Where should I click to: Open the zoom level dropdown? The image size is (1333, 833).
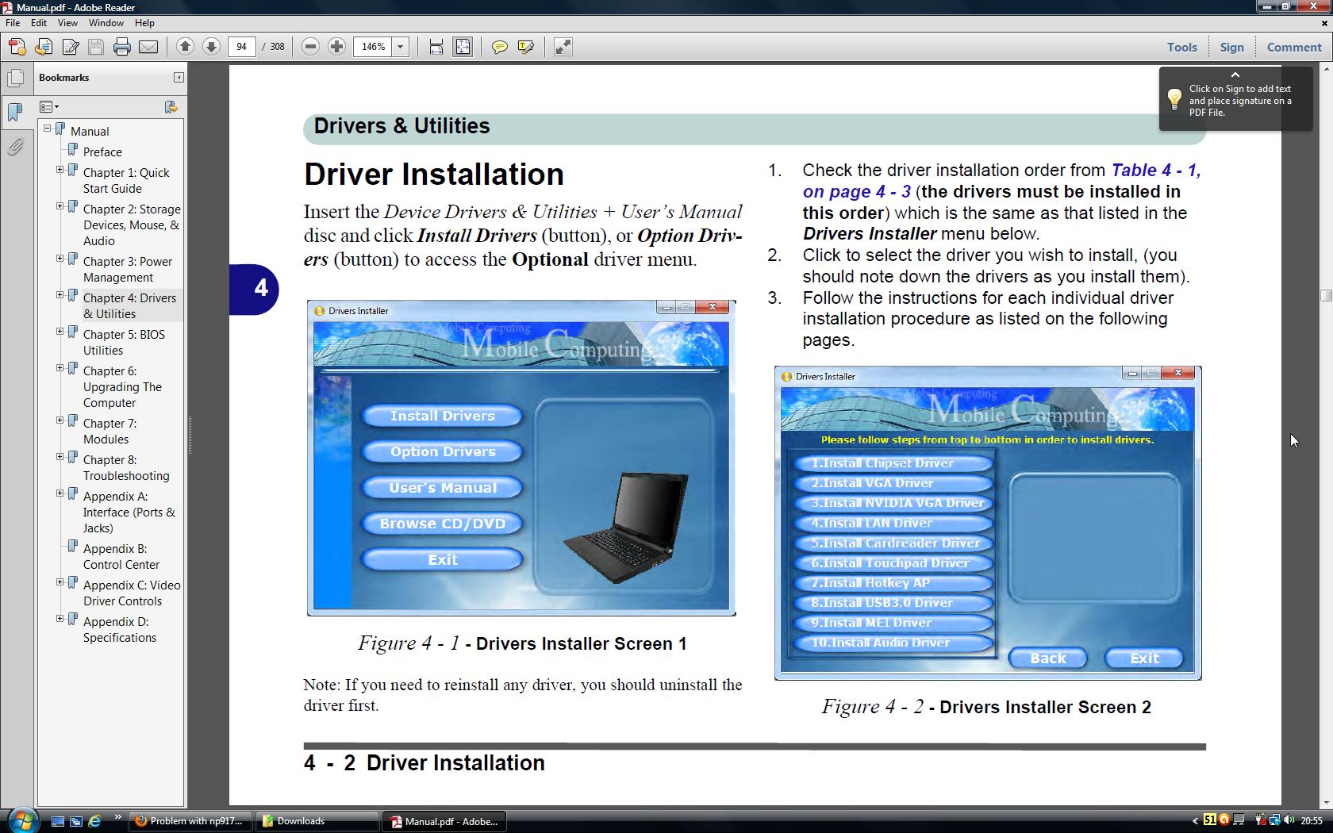[x=401, y=47]
